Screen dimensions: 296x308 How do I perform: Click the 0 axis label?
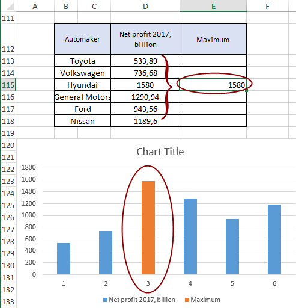click(x=34, y=274)
